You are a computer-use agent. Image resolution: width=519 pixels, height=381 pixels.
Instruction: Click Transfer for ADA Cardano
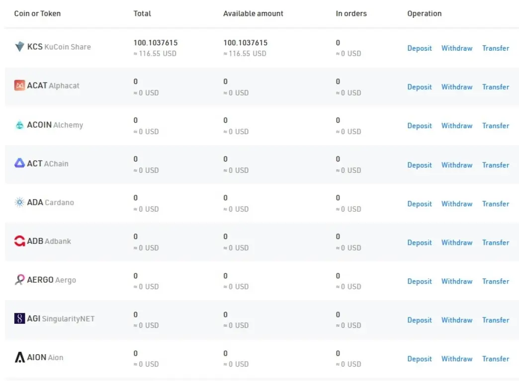click(x=496, y=204)
